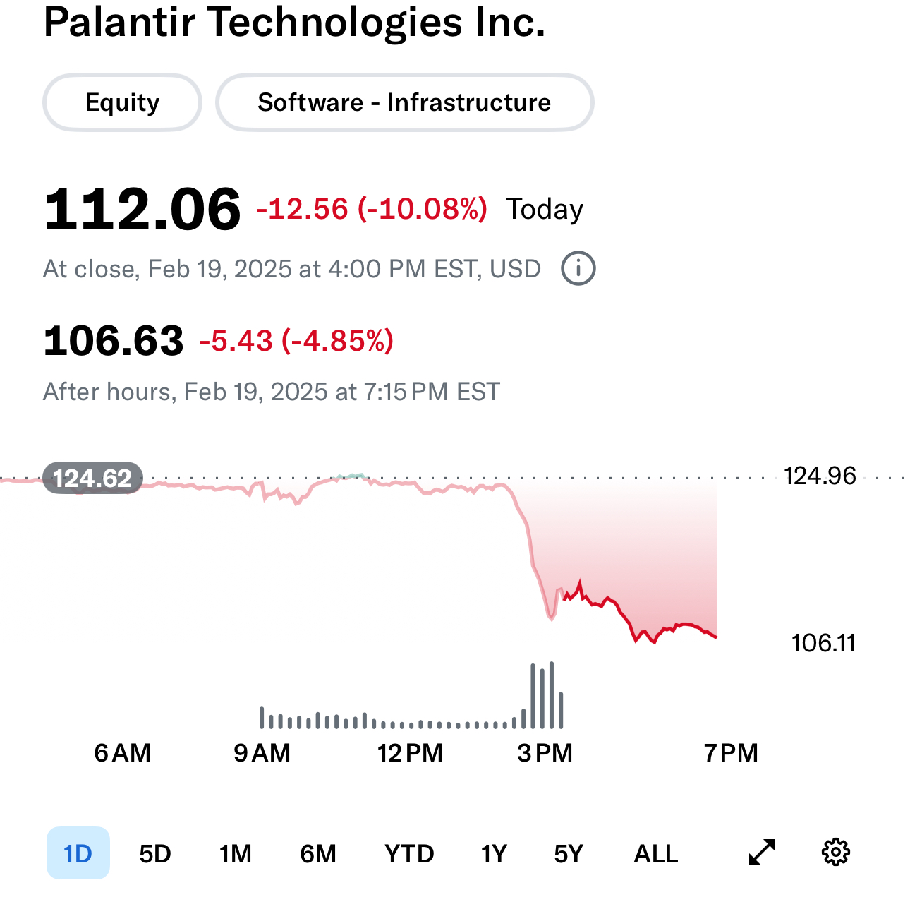Switch to 5Y chart range
Viewport: 910px width, 902px height.
569,854
